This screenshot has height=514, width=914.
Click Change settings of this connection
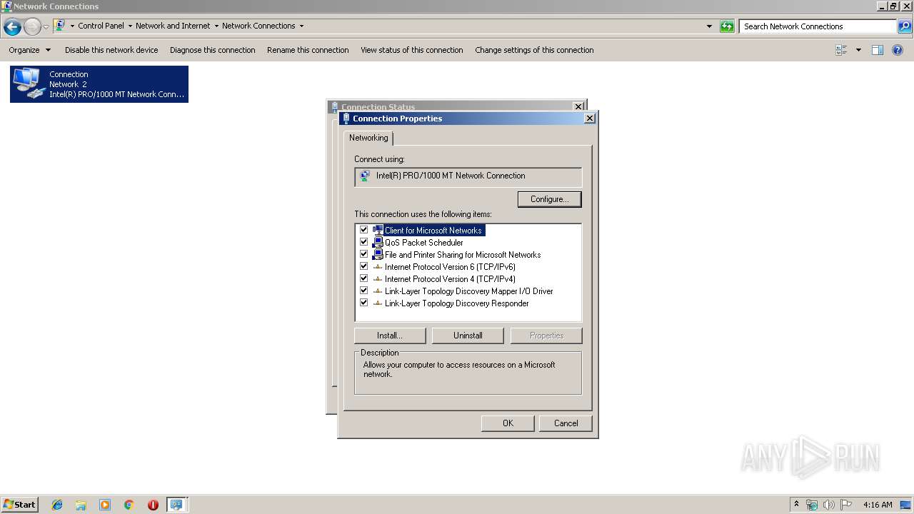534,50
